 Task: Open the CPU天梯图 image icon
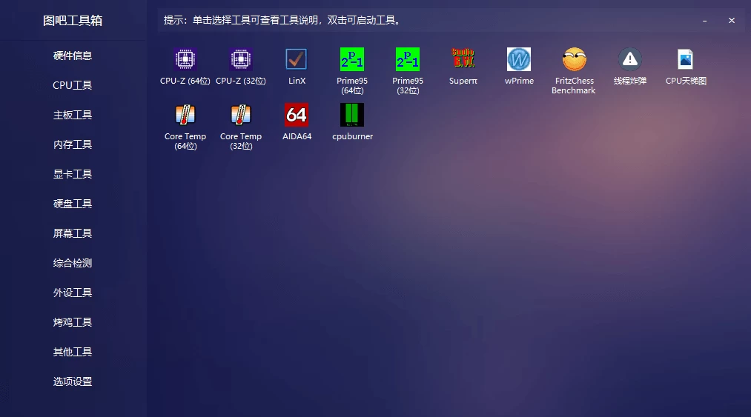[686, 59]
